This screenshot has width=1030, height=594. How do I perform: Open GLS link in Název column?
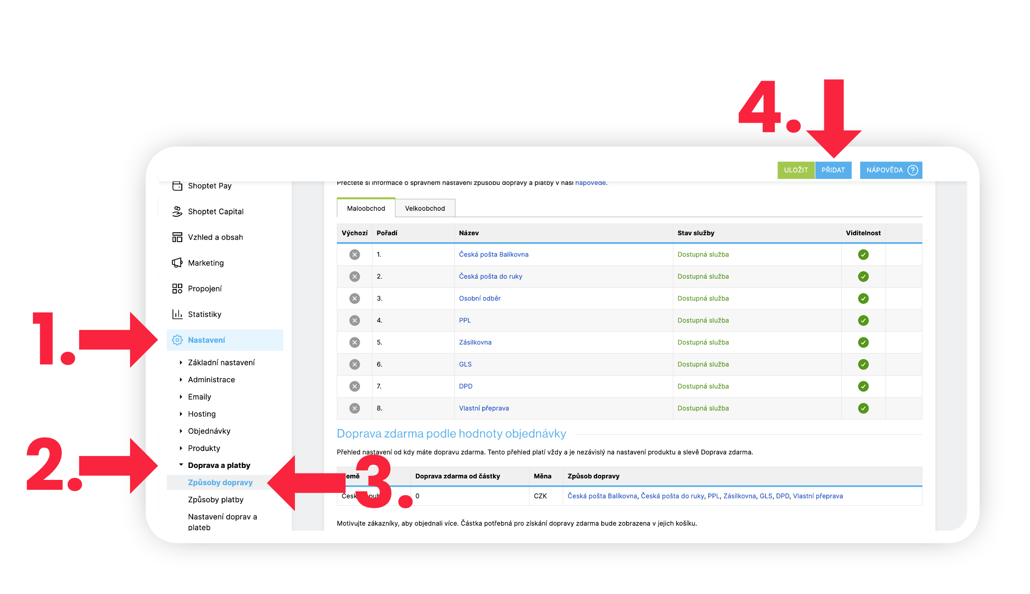point(465,364)
